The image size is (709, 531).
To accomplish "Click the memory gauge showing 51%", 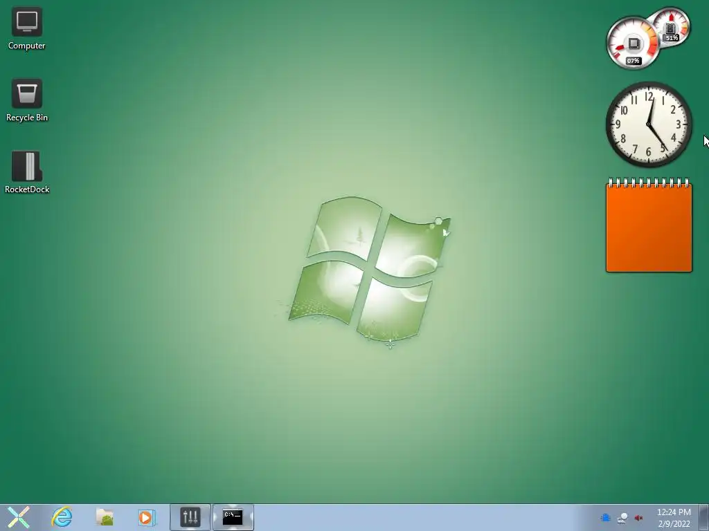I will (671, 27).
